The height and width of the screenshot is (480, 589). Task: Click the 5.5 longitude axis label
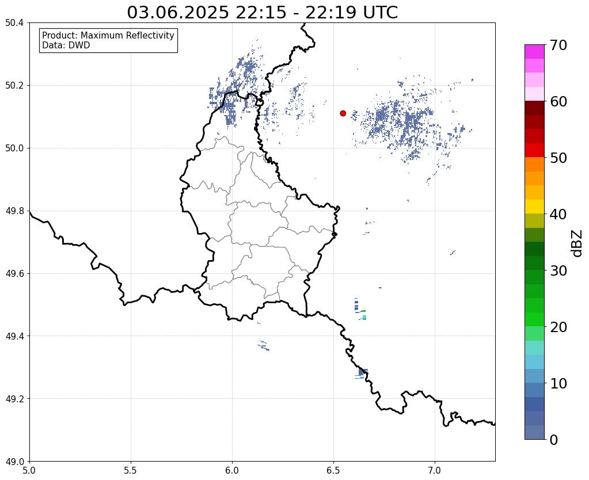pos(131,471)
